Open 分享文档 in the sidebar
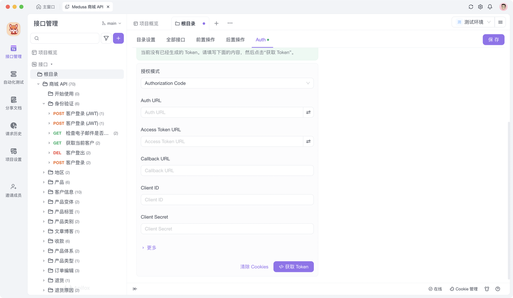Image resolution: width=513 pixels, height=298 pixels. [x=14, y=103]
